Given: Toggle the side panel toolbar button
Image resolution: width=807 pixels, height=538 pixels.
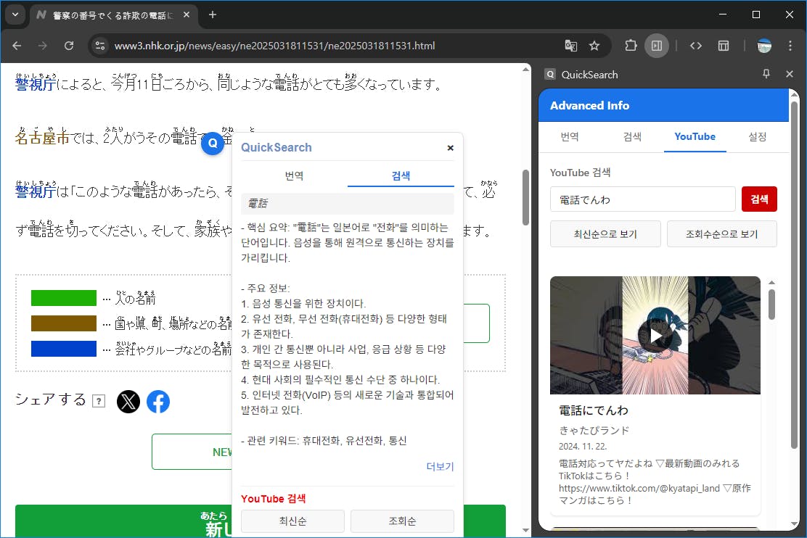Looking at the screenshot, I should tap(657, 46).
